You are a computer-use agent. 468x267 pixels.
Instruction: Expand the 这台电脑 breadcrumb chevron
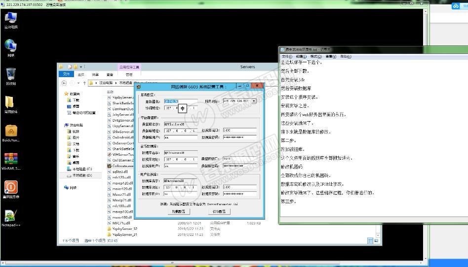[x=116, y=83]
